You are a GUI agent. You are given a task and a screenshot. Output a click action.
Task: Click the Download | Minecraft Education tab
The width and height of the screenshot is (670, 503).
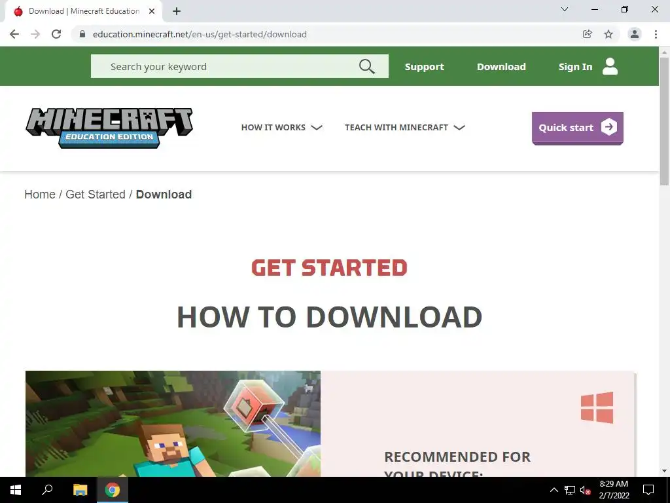(x=83, y=11)
